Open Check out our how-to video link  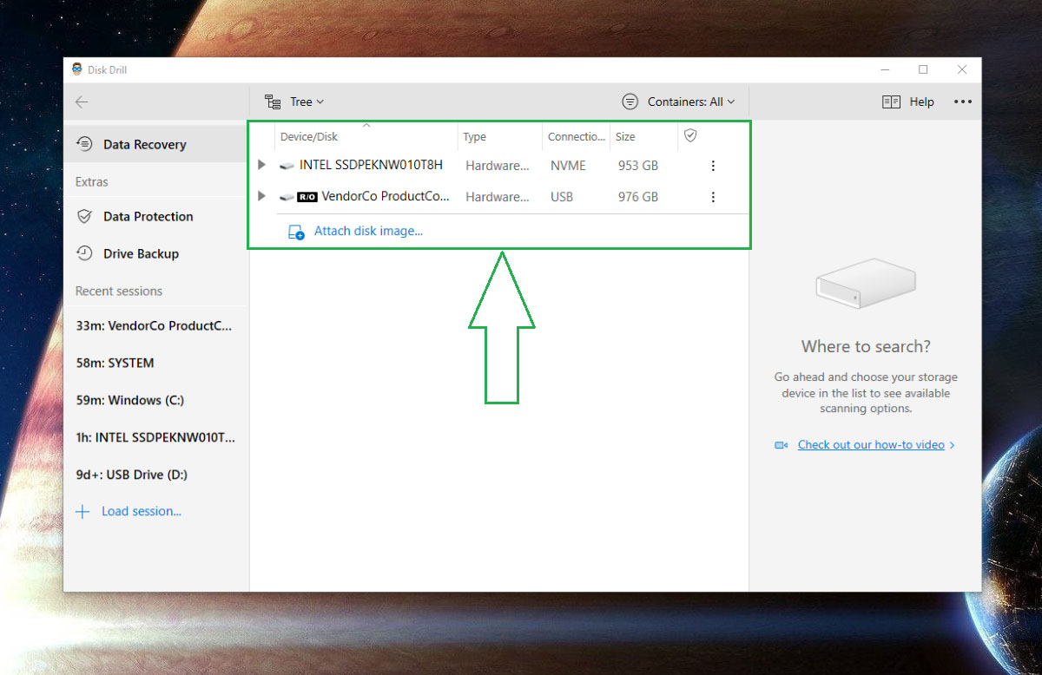tap(871, 444)
